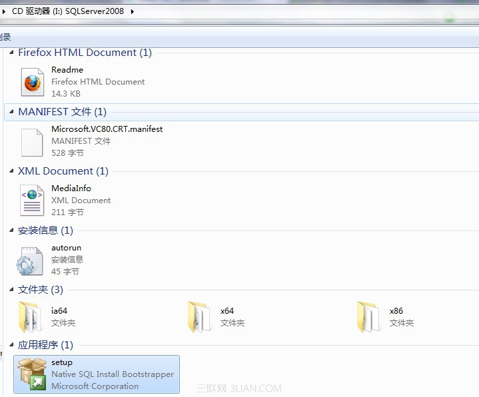Click 文件夹 type under ia64
Screen dimensions: 479x397
pyautogui.click(x=63, y=323)
